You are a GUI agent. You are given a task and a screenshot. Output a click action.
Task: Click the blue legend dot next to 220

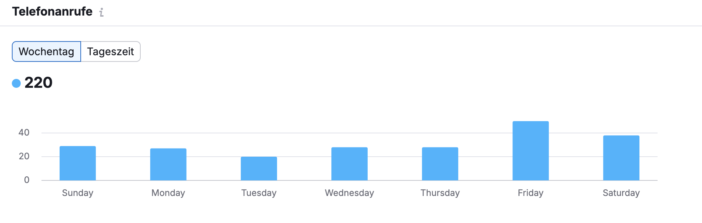click(16, 83)
